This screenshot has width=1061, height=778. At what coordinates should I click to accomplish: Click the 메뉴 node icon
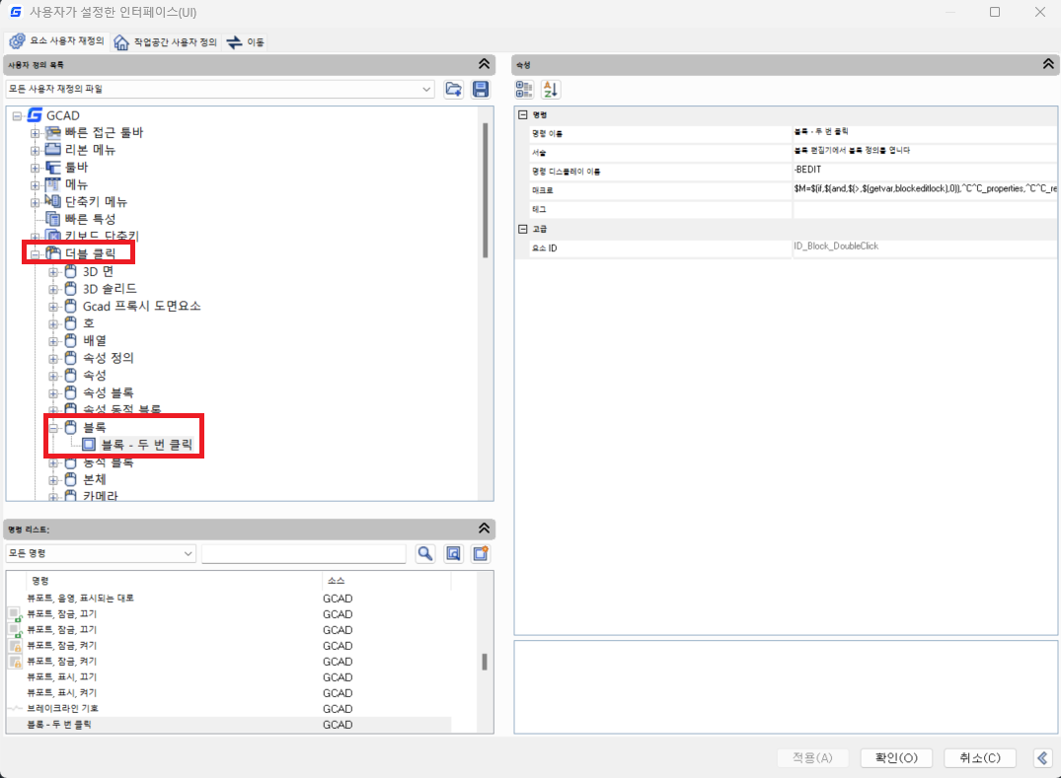click(52, 183)
